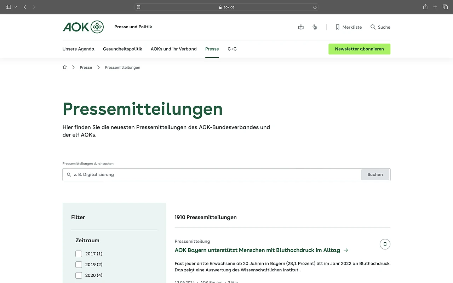Open the Gesundheitspolitik navigation menu
The width and height of the screenshot is (453, 283).
pos(122,49)
